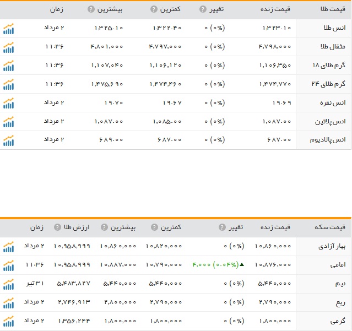Select the گرم طلای ۲۴ row label
Viewport: 352px width, 331px height.
[x=328, y=84]
